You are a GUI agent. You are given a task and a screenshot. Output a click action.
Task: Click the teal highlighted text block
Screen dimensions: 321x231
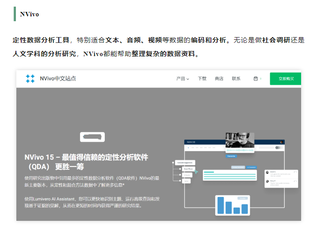pyautogui.click(x=229, y=175)
